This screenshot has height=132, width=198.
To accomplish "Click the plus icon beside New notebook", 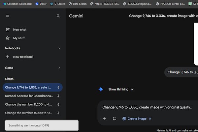I will 8,57.
